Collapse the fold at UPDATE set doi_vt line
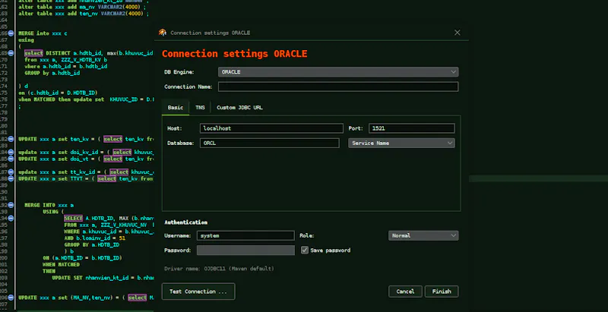The width and height of the screenshot is (608, 312). click(11, 159)
